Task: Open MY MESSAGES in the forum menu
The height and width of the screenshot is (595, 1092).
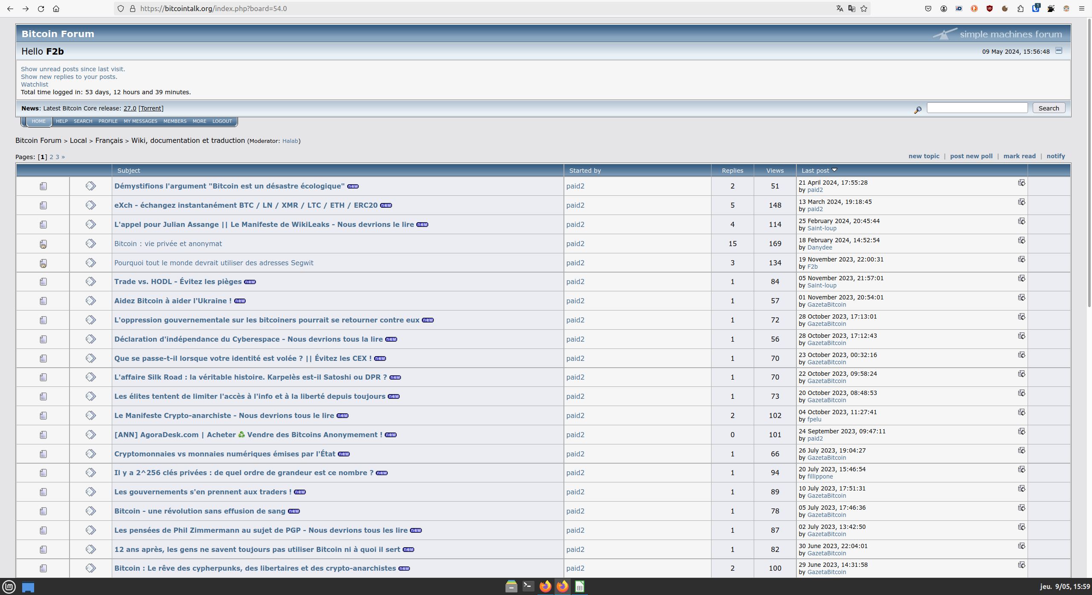Action: pos(140,121)
